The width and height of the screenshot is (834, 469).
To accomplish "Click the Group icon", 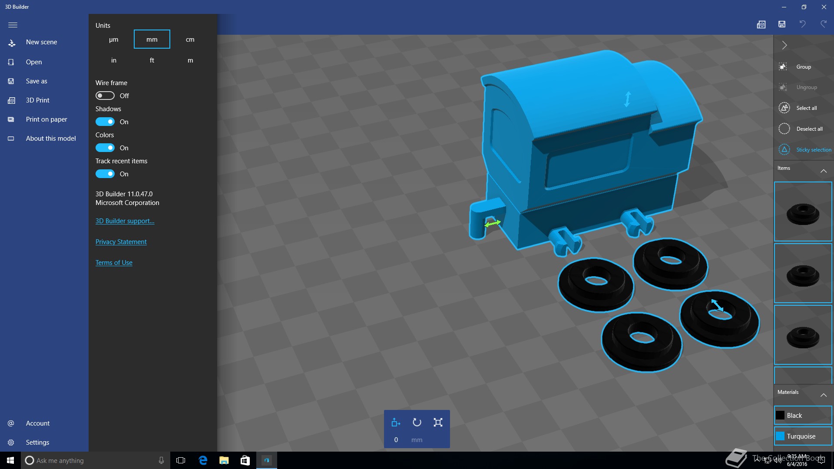I will (783, 66).
